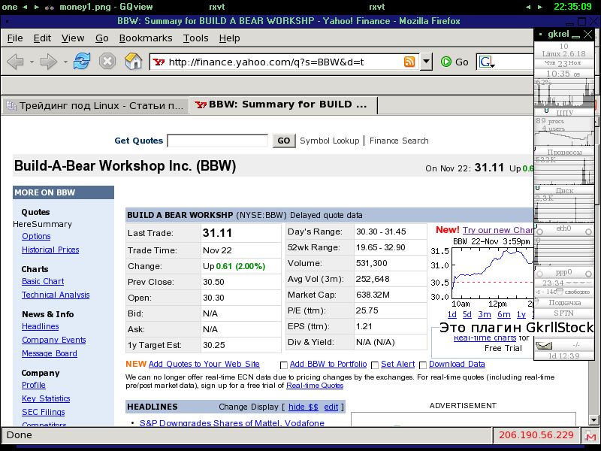
Task: Focus the Get Quotes symbol input field
Action: (217, 141)
